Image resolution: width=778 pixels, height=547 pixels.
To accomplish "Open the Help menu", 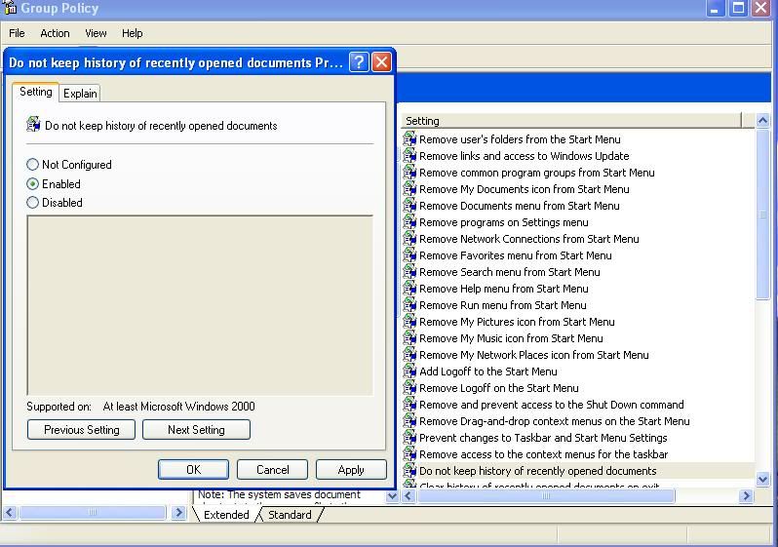I will (x=132, y=33).
